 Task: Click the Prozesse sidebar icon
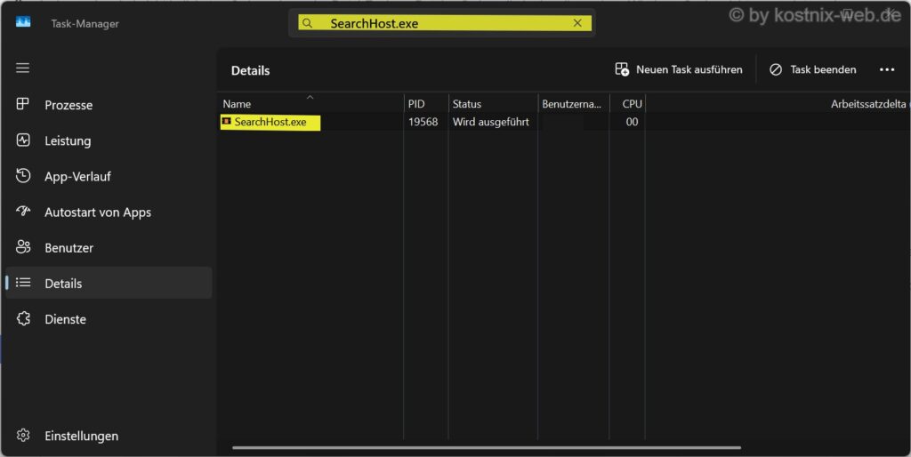coord(22,104)
